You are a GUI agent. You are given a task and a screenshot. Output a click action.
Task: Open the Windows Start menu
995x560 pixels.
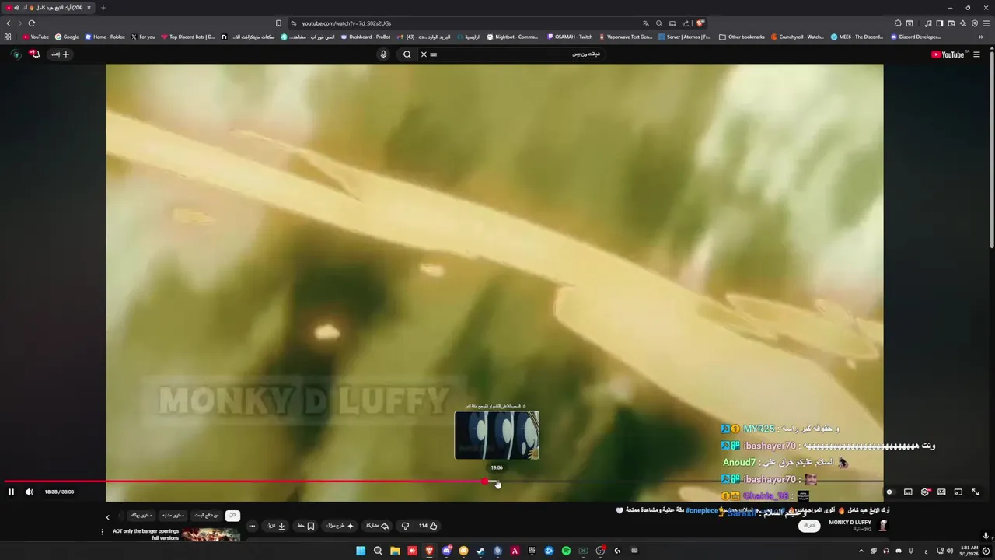coord(361,551)
